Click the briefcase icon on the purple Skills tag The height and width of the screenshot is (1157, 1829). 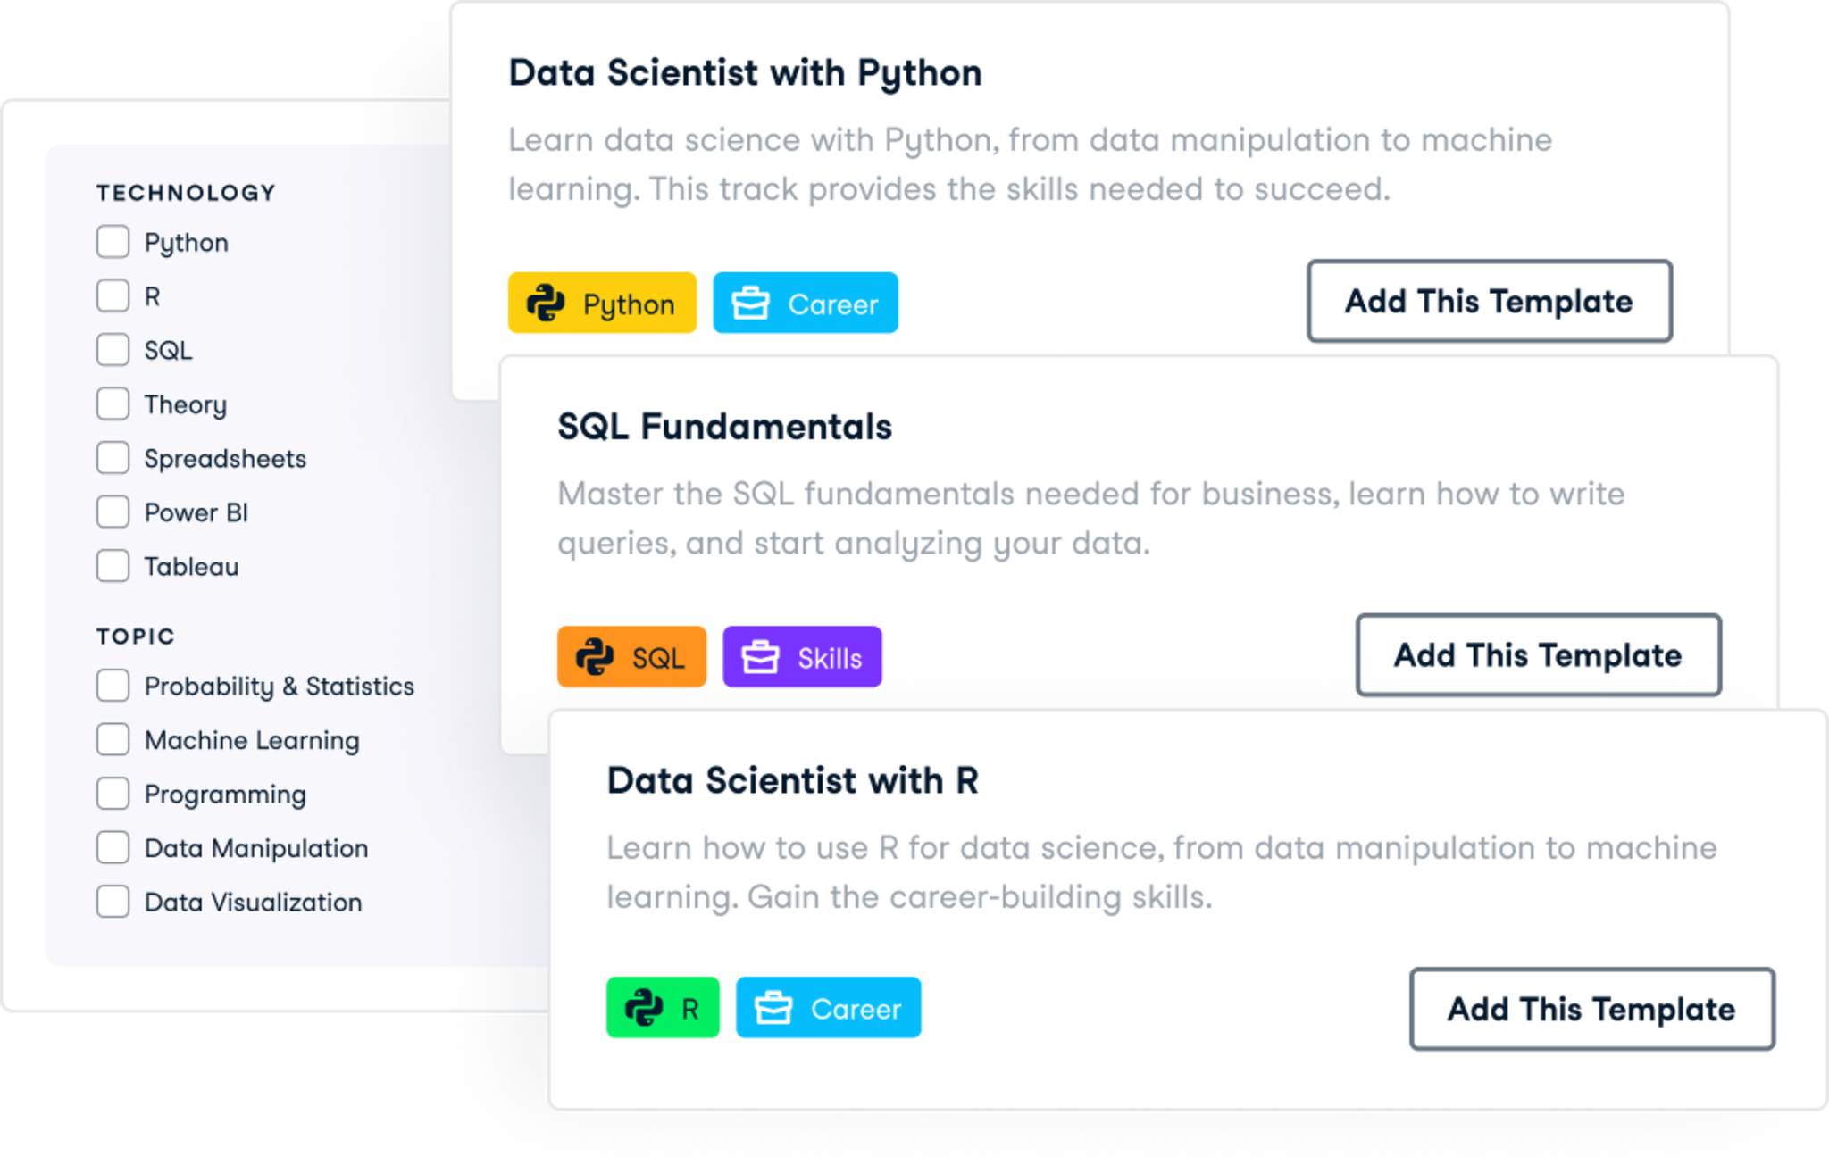pyautogui.click(x=761, y=656)
